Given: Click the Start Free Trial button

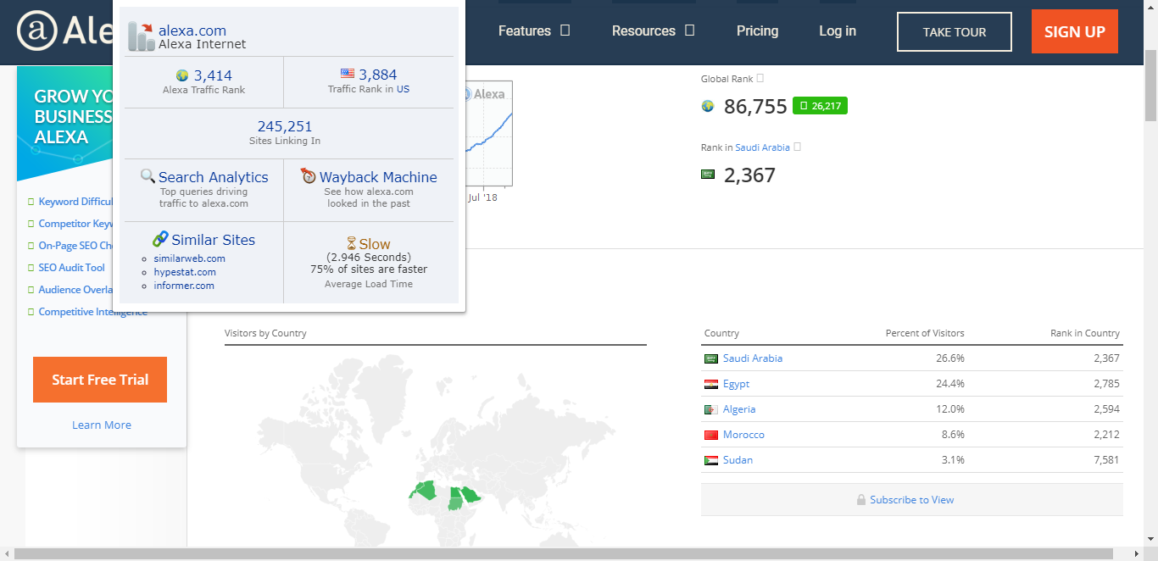Looking at the screenshot, I should point(100,380).
